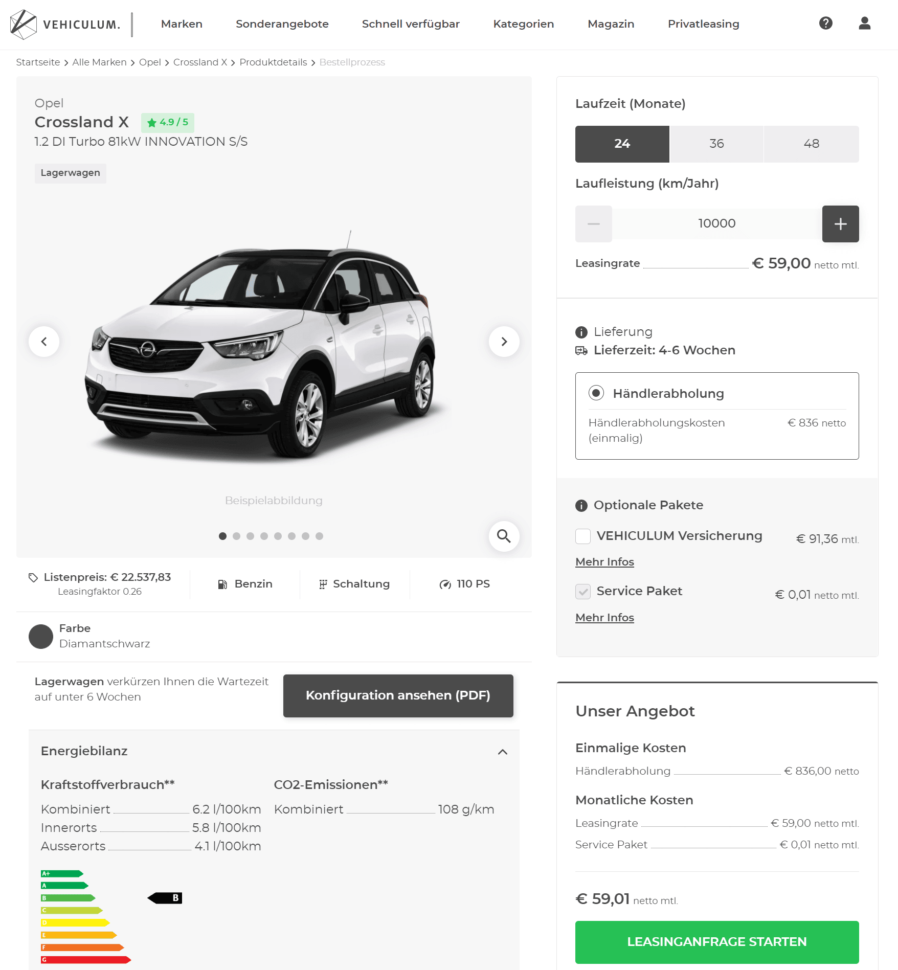
Task: Jump to the third image dot
Action: pos(250,536)
